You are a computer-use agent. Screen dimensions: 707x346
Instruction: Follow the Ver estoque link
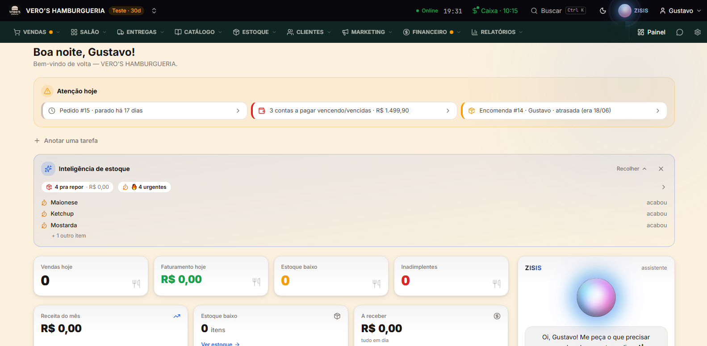click(220, 344)
